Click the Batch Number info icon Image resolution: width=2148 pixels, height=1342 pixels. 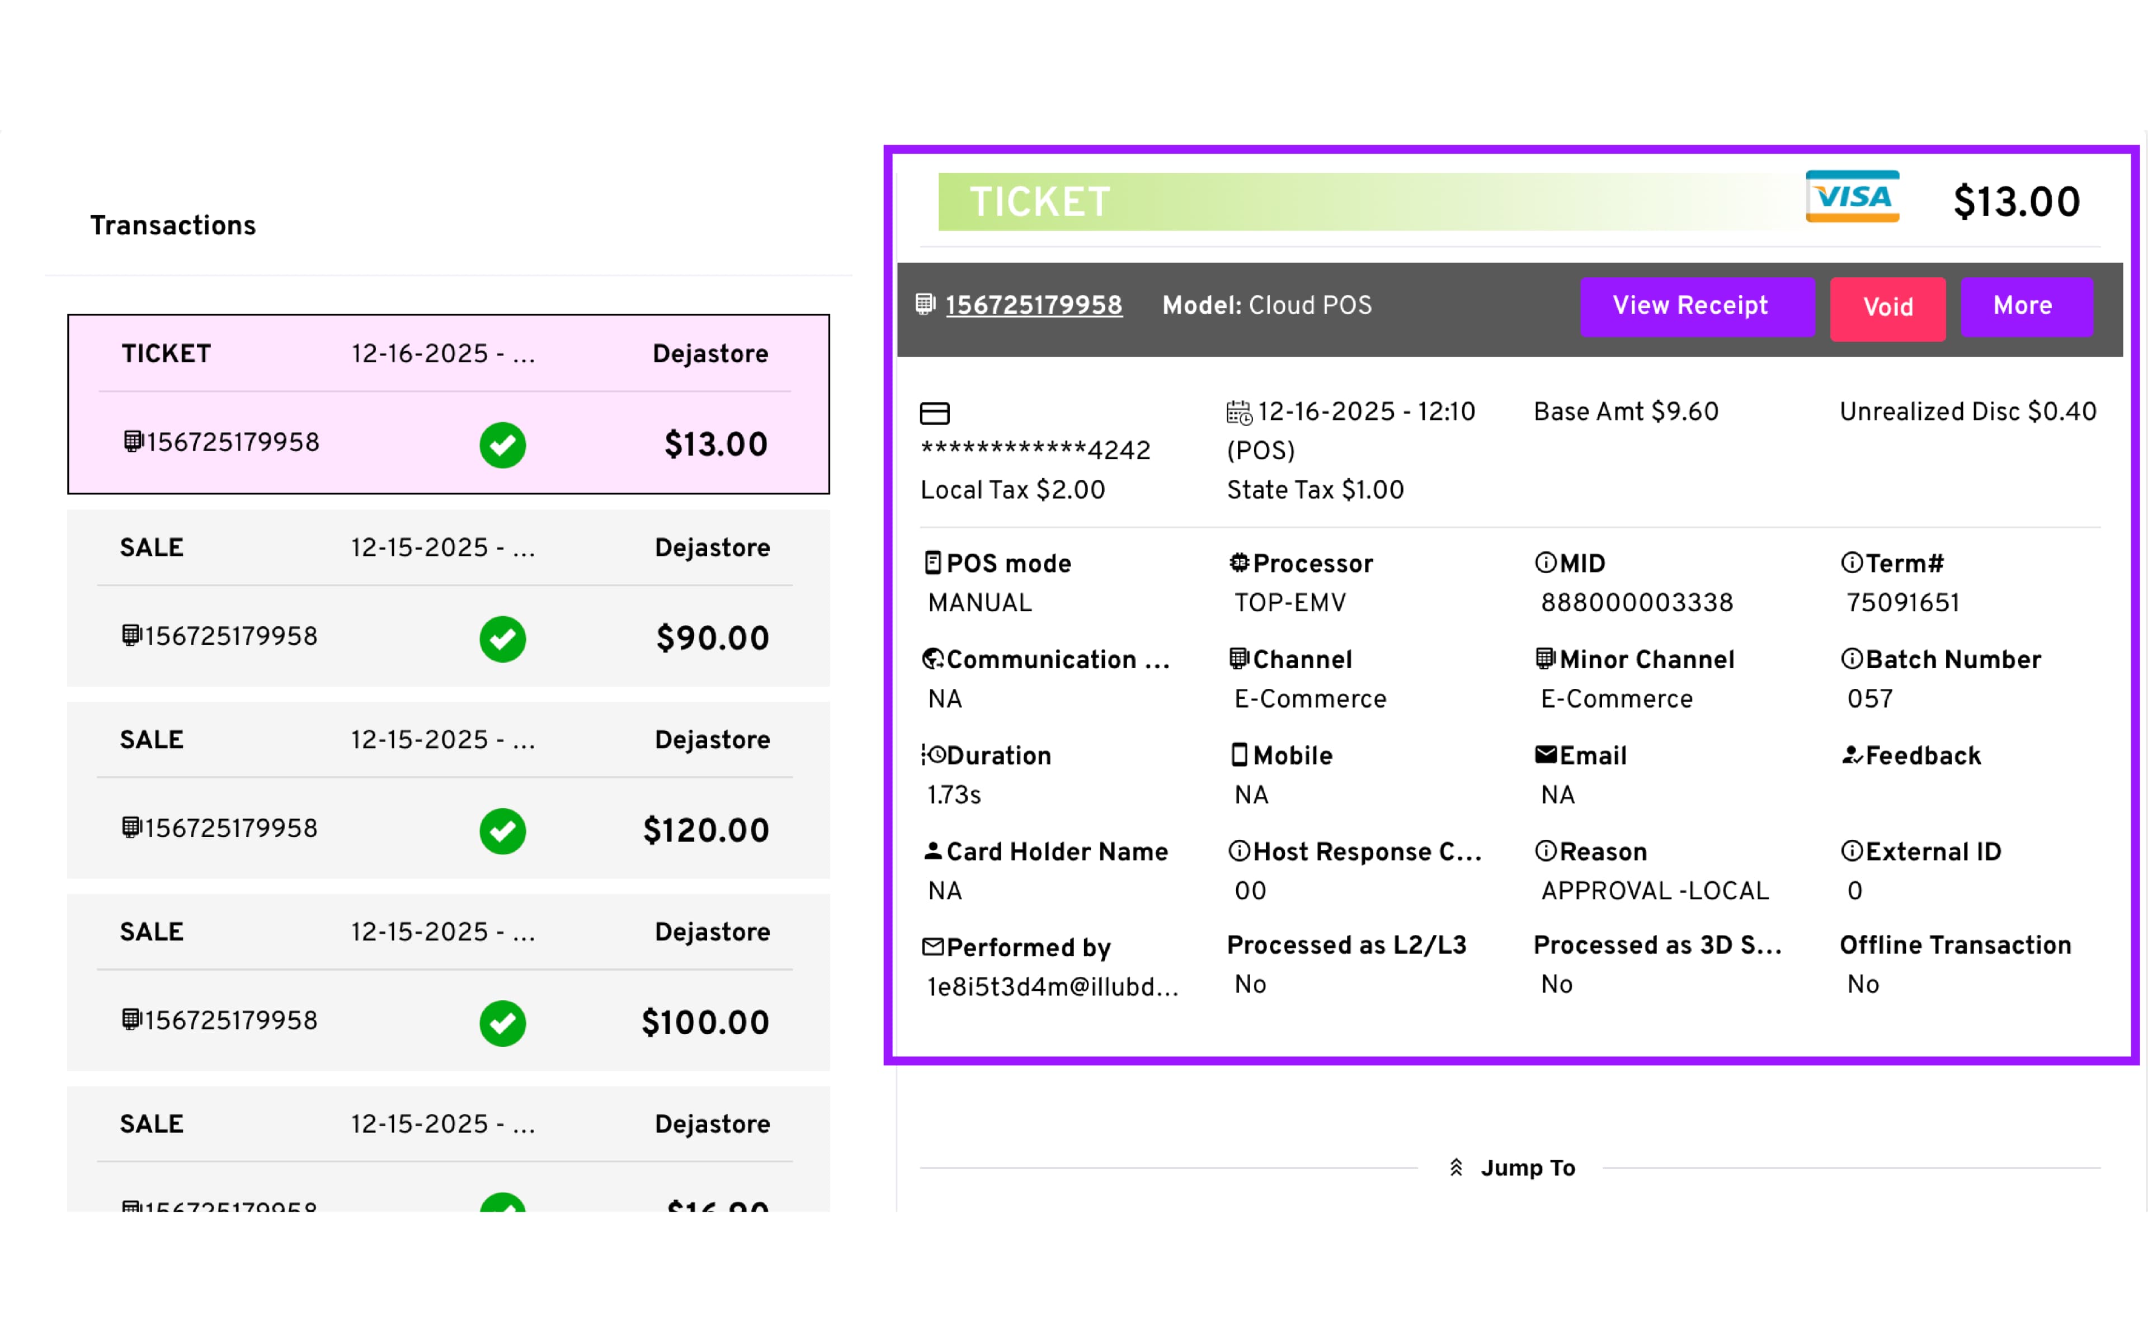(1850, 659)
